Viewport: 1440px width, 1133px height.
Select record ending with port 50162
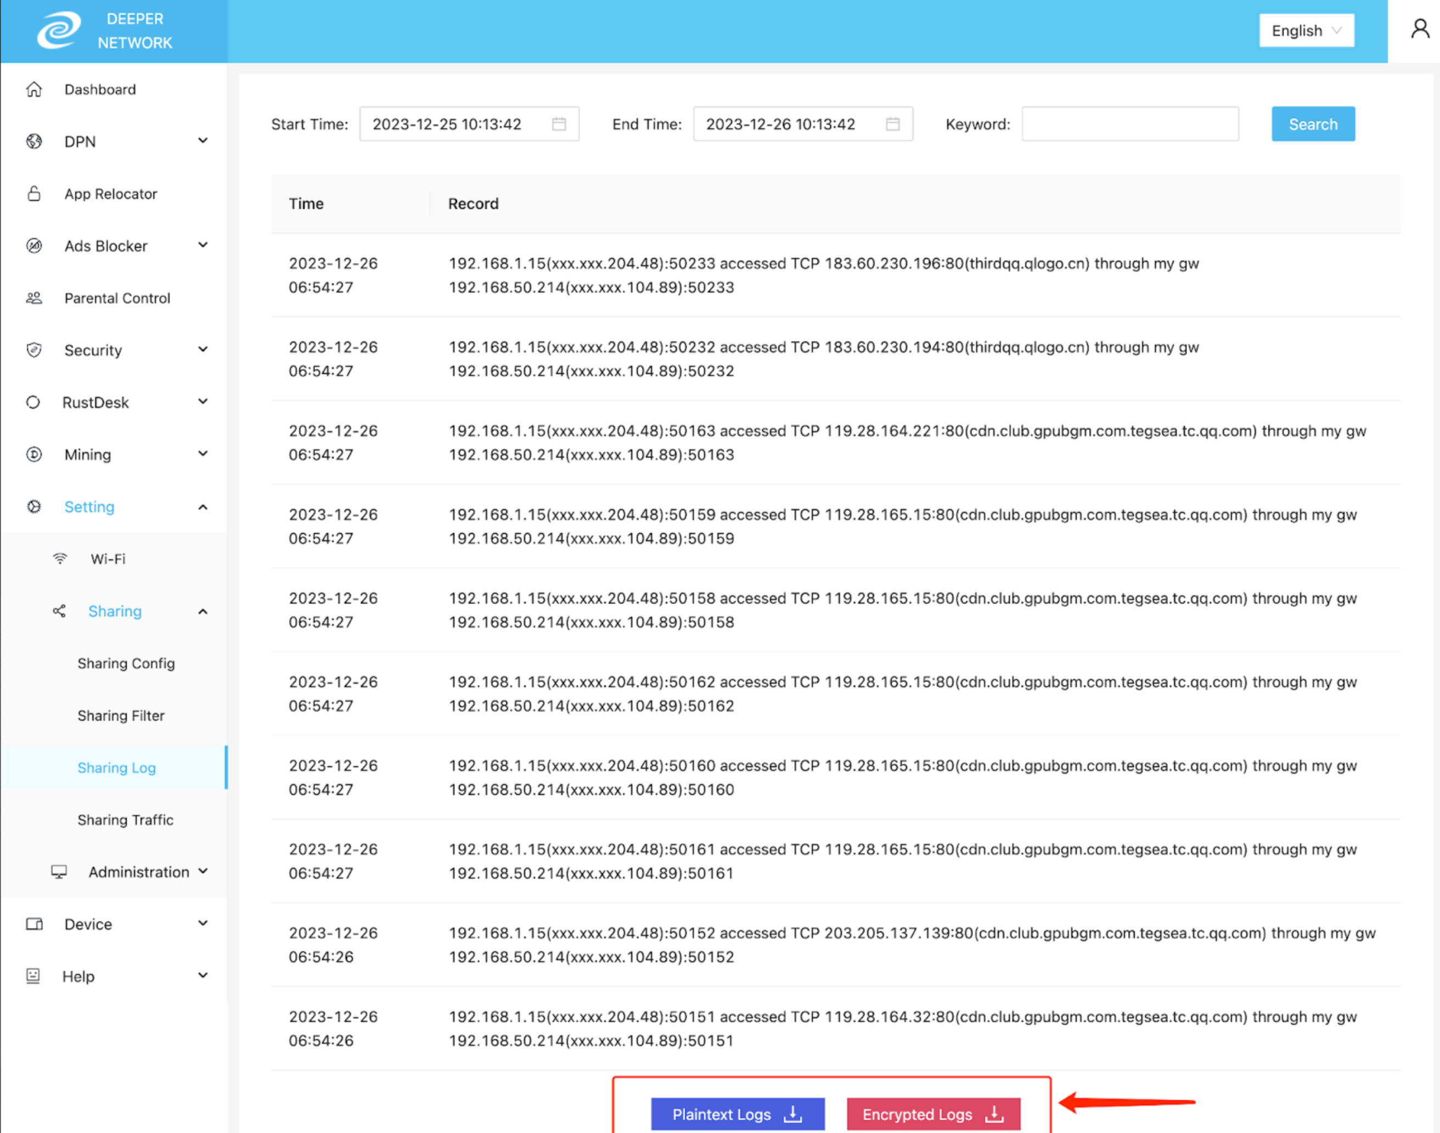pyautogui.click(x=835, y=694)
